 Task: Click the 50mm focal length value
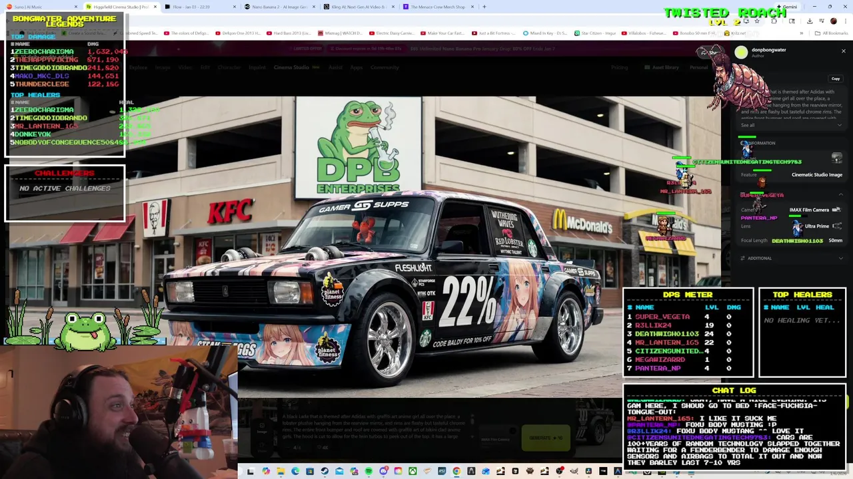click(x=835, y=241)
